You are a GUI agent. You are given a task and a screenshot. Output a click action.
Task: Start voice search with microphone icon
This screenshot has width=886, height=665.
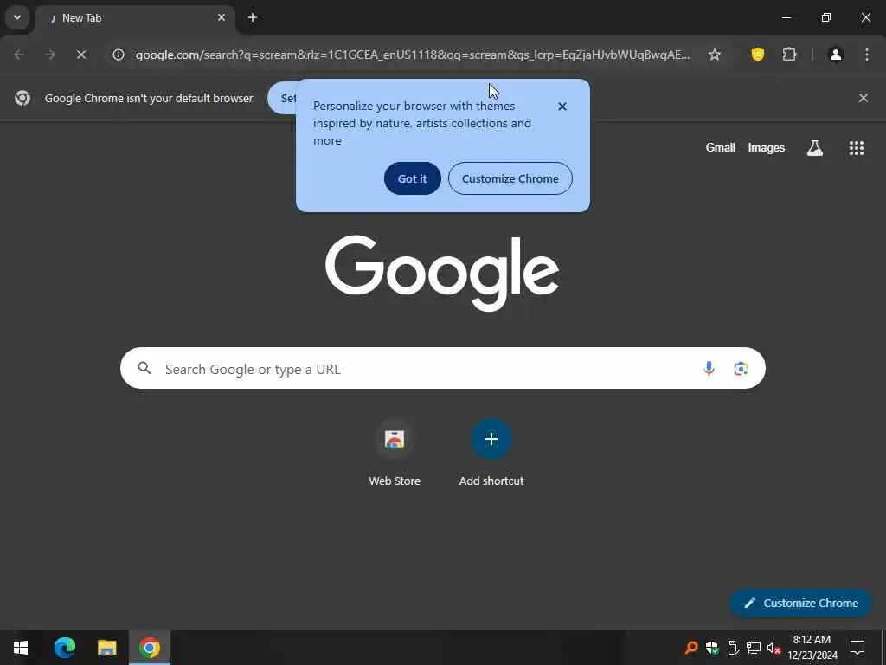[x=709, y=369]
